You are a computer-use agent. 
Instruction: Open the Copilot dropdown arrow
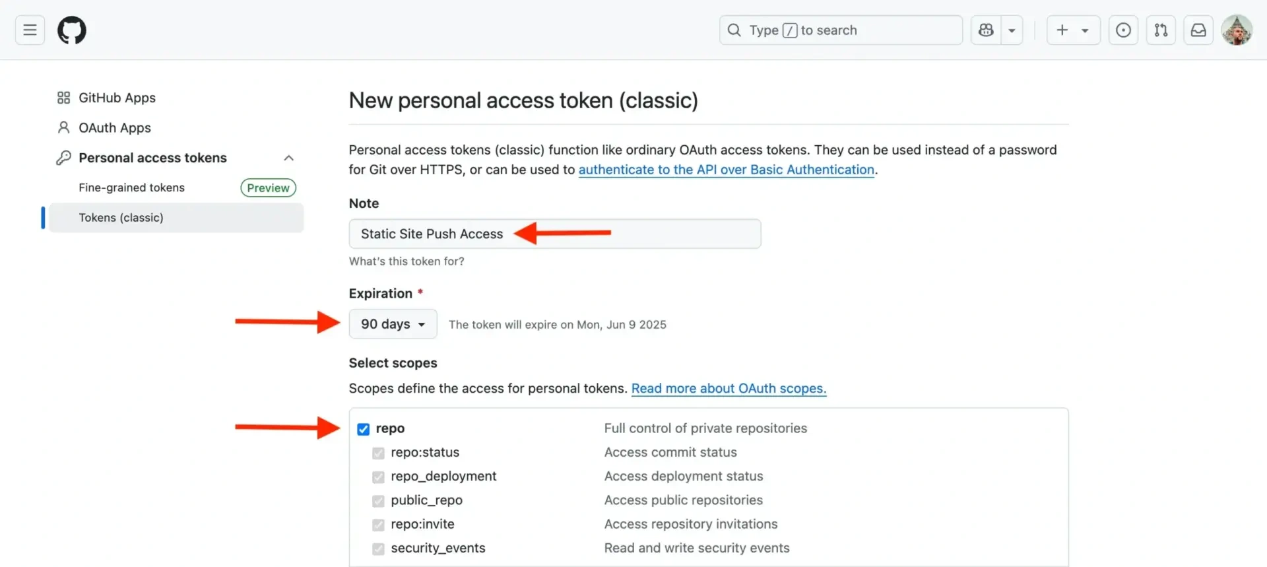pos(1012,30)
